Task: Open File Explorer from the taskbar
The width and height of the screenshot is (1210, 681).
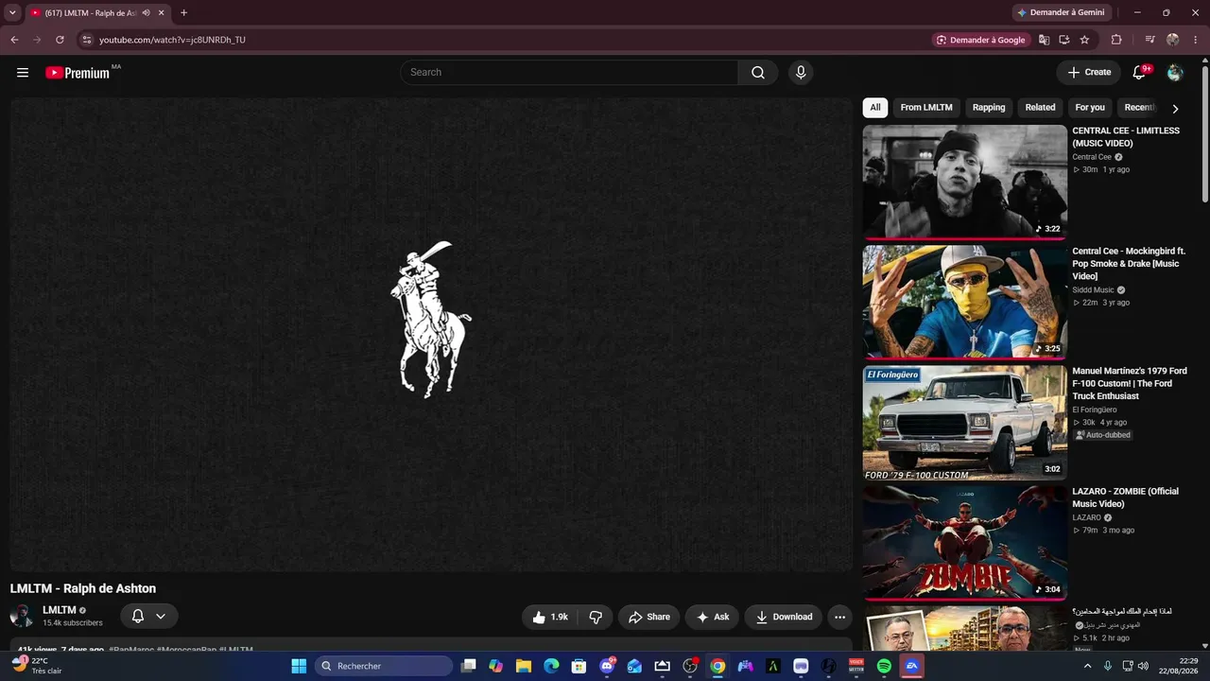Action: (x=524, y=666)
